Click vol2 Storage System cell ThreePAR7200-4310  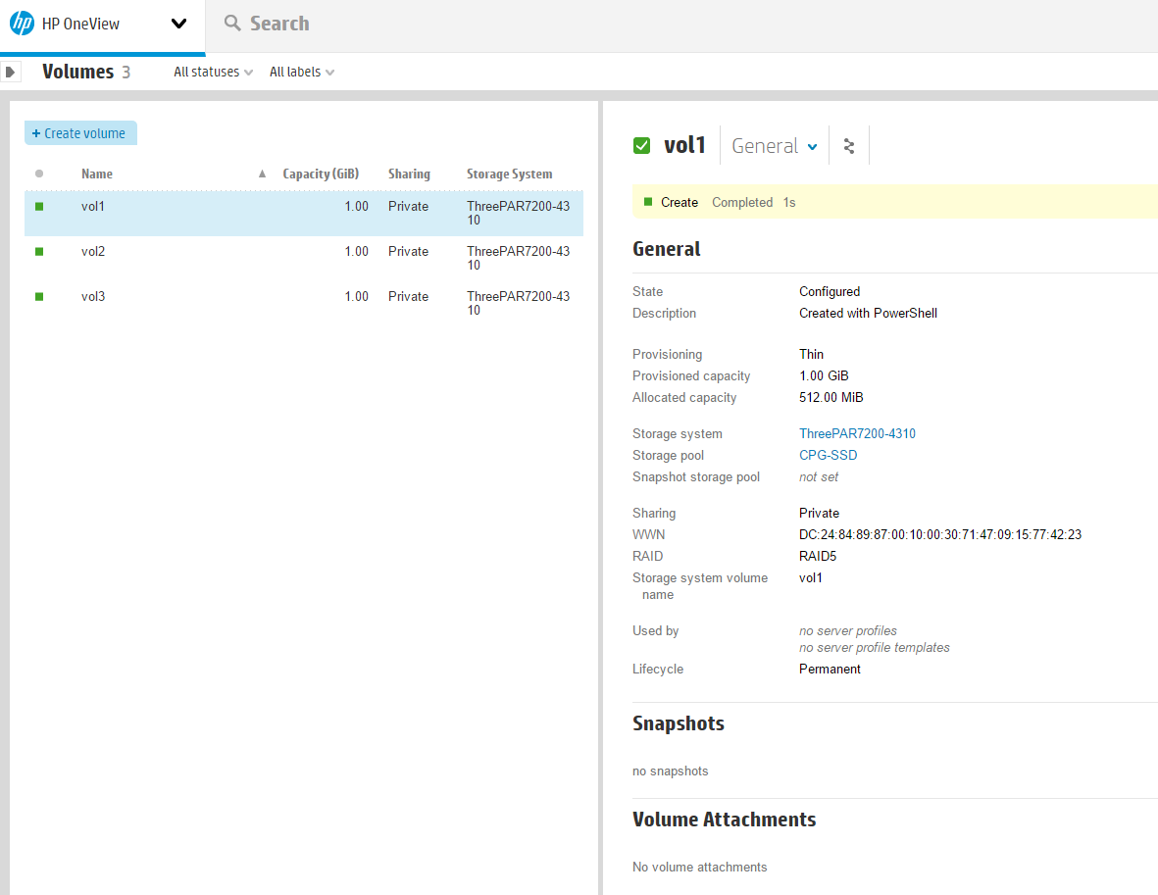(518, 258)
